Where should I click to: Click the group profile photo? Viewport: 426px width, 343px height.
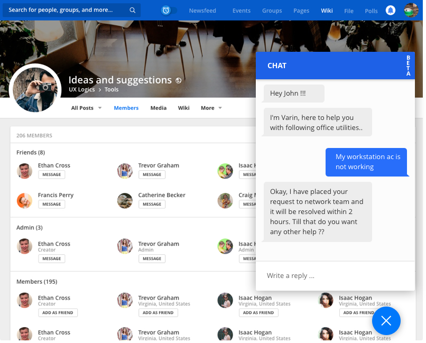click(x=35, y=90)
